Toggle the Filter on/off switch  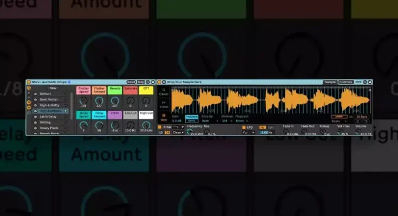click(160, 127)
